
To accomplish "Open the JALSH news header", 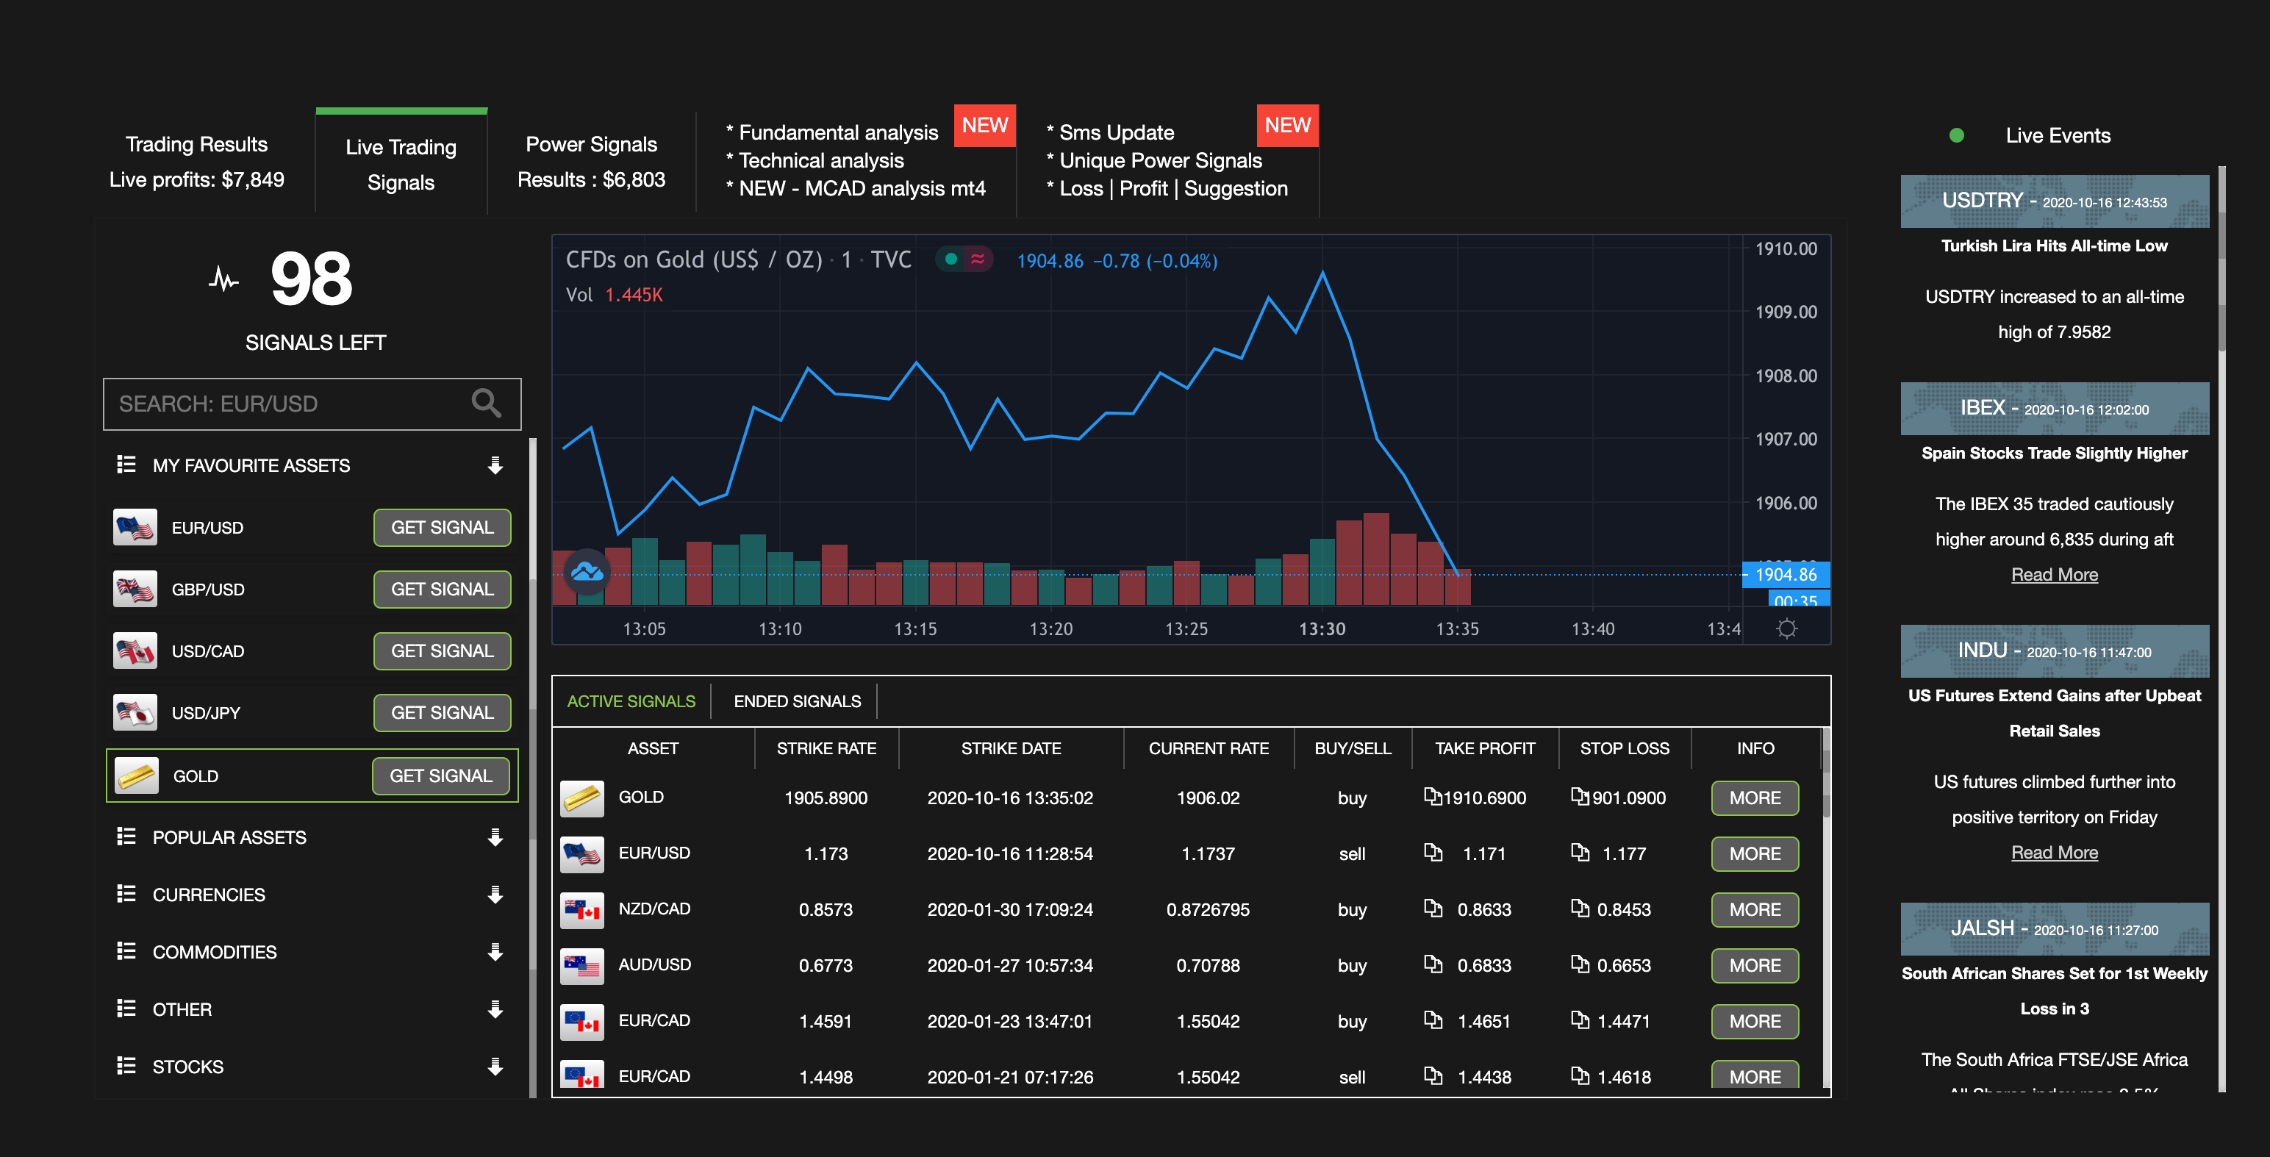I will [2054, 928].
